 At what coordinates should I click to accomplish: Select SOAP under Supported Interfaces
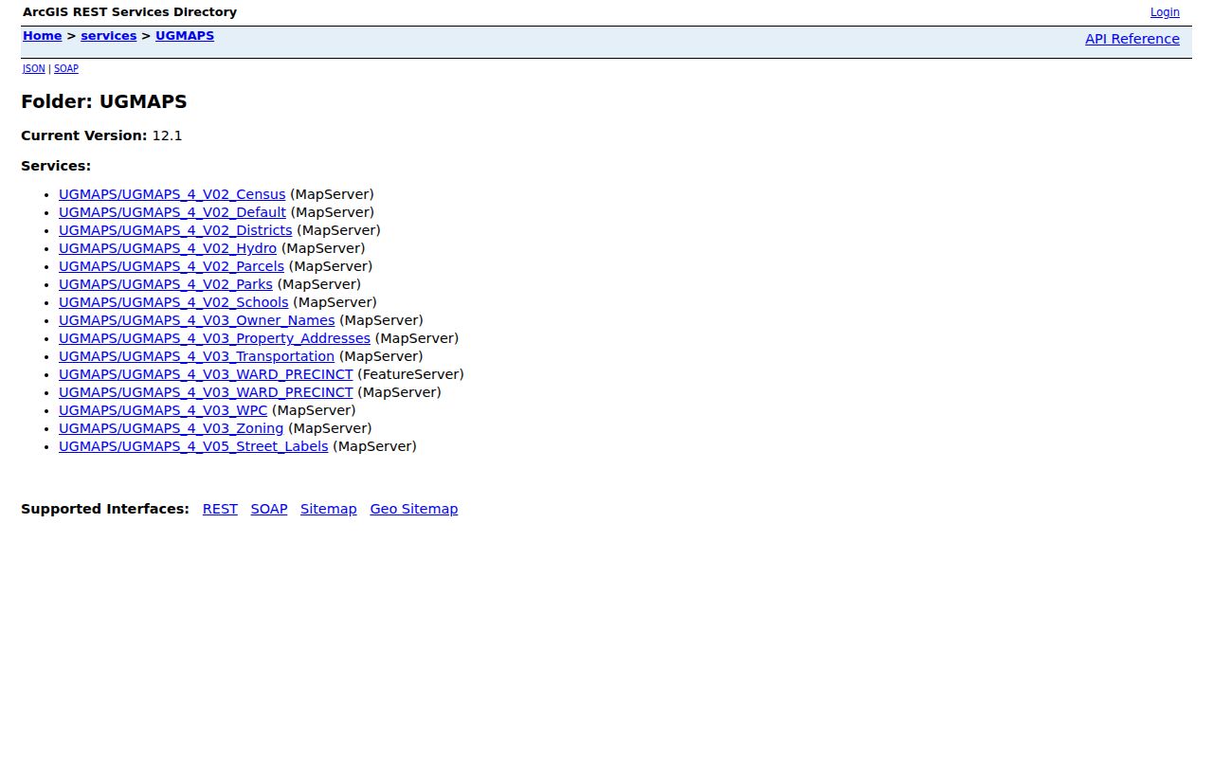point(269,509)
